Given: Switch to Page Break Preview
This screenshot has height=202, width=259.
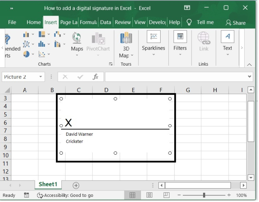Looking at the screenshot, I should point(166,195).
